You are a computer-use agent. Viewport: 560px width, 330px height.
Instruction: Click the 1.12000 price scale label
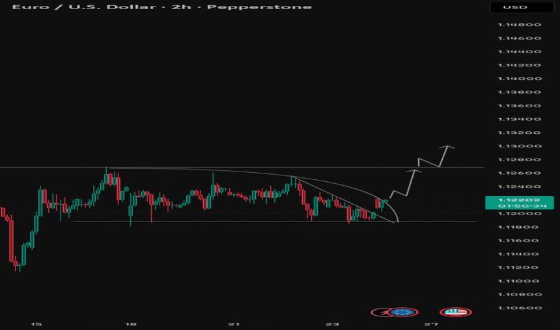[x=520, y=214]
